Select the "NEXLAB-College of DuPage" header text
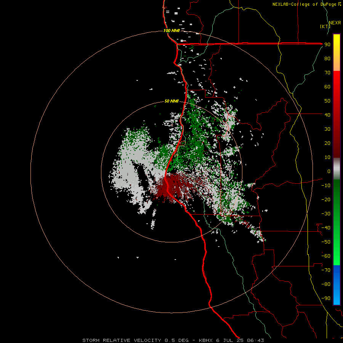The width and height of the screenshot is (343, 343). (x=304, y=4)
